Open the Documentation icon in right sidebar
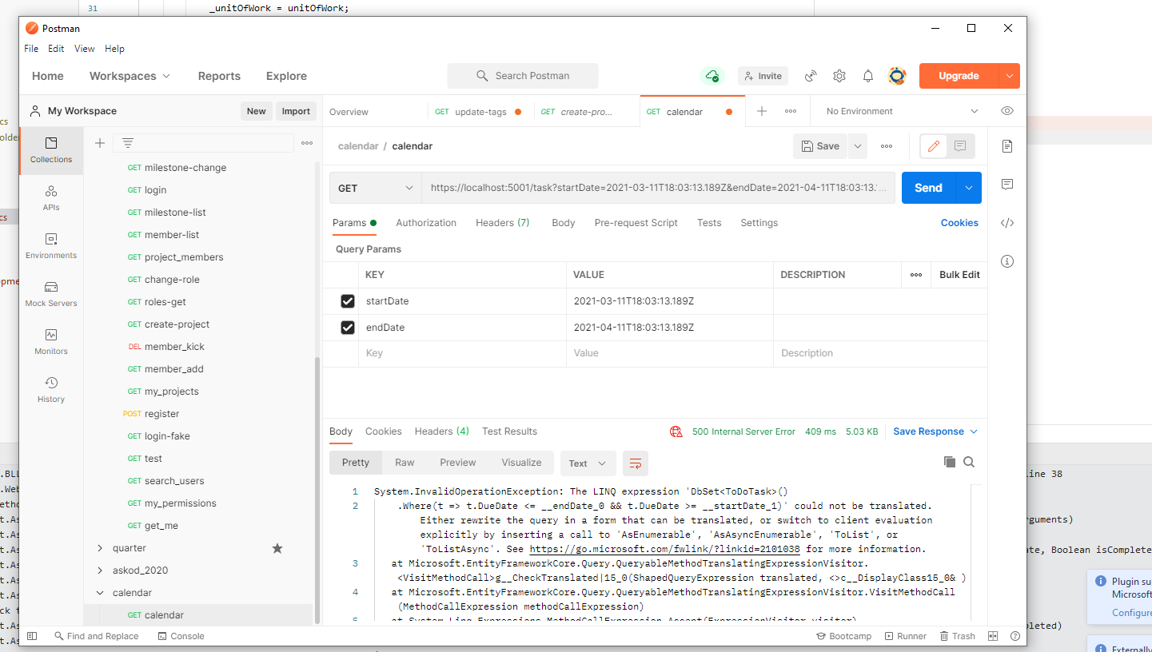Viewport: 1152px width, 652px height. coord(1007,146)
